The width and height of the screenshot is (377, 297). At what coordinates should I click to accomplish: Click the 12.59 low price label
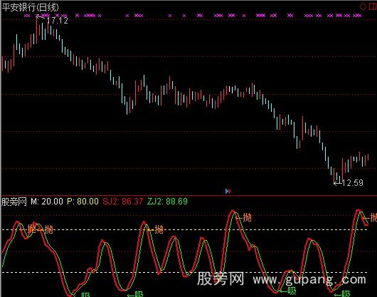tap(352, 183)
